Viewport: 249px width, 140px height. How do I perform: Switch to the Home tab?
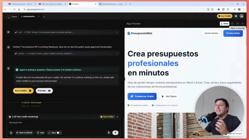click(x=12, y=17)
